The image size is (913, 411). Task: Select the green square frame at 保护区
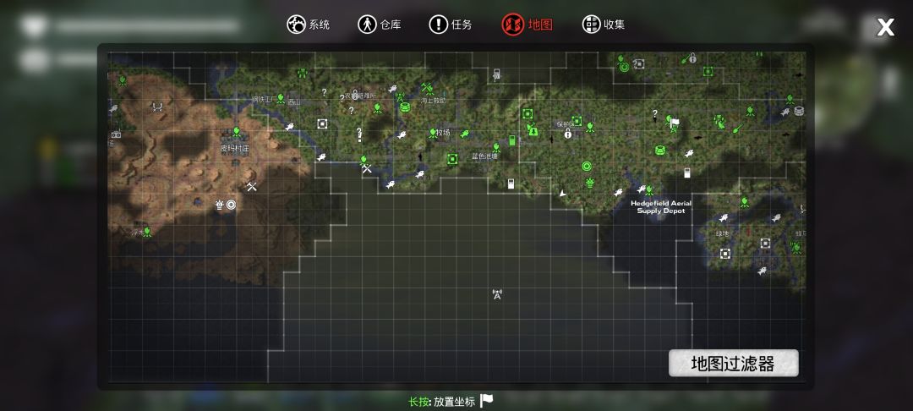577,121
